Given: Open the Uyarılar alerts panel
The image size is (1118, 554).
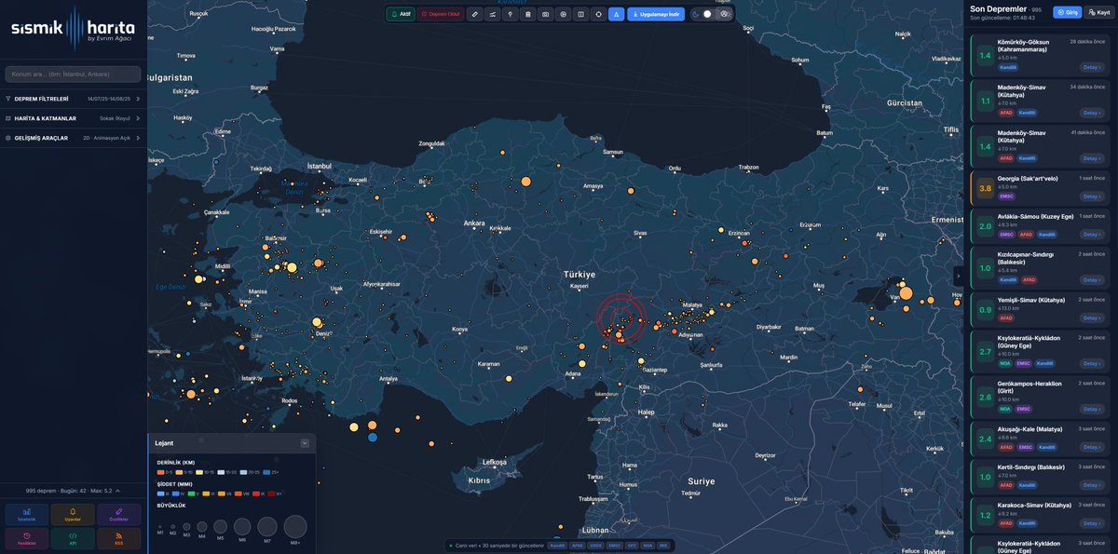Looking at the screenshot, I should (73, 514).
